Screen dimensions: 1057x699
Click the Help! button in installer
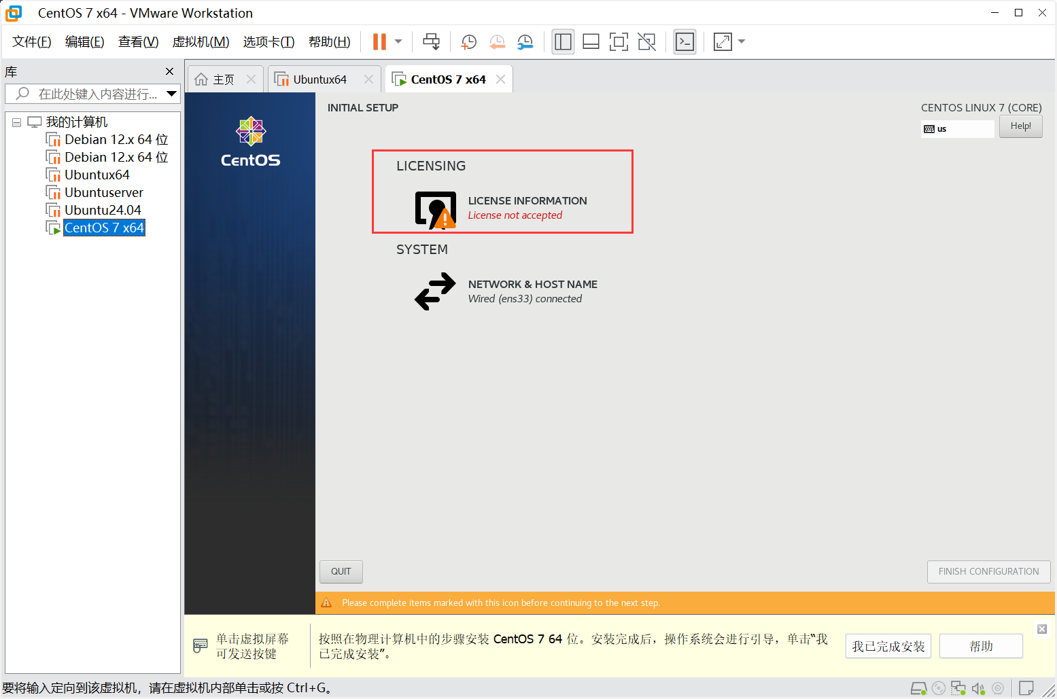[1020, 126]
